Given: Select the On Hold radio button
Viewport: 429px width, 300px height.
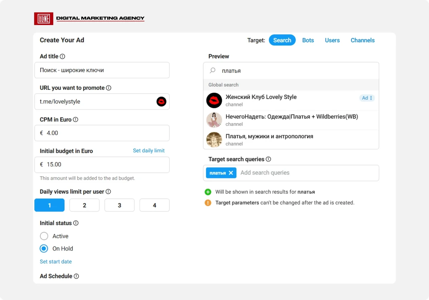Looking at the screenshot, I should (44, 249).
